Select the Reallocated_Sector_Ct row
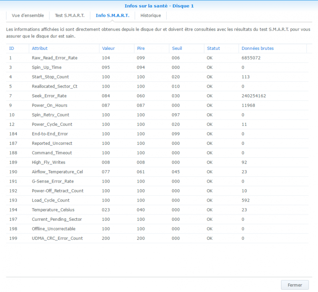This screenshot has width=318, height=292. 54,86
